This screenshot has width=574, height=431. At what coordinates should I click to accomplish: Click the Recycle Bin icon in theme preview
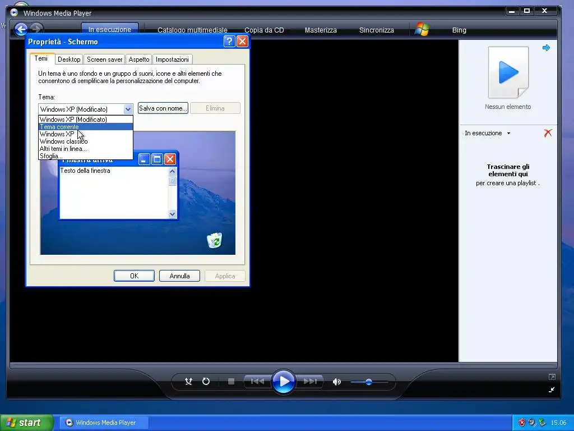click(214, 240)
